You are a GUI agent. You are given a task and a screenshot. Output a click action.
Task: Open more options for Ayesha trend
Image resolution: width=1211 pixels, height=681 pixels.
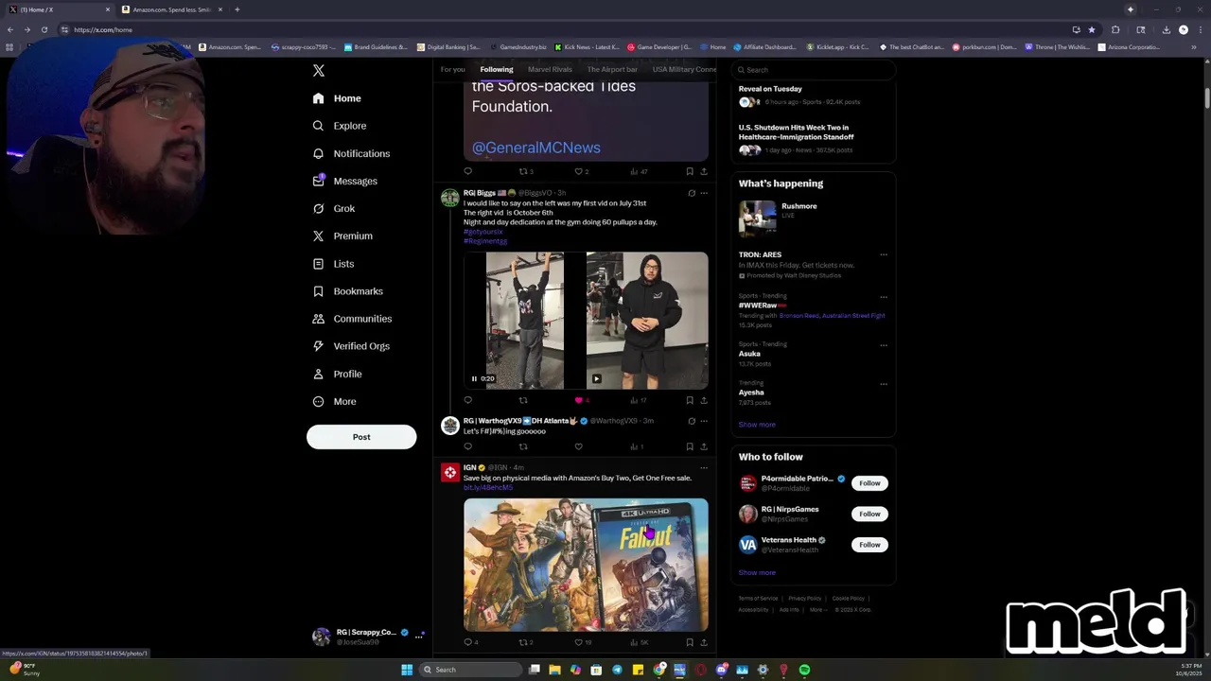coord(884,384)
